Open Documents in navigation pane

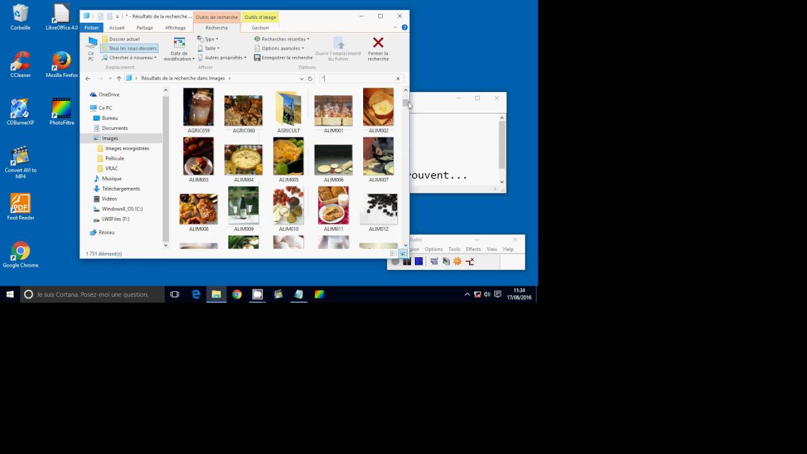pyautogui.click(x=115, y=128)
